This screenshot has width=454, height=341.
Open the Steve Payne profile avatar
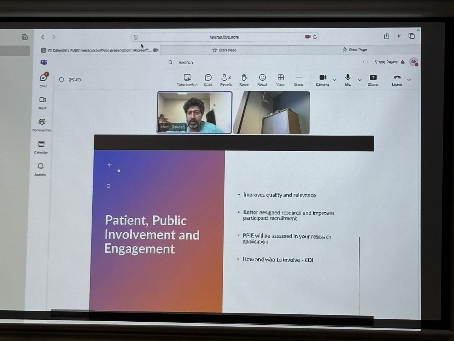[x=414, y=61]
